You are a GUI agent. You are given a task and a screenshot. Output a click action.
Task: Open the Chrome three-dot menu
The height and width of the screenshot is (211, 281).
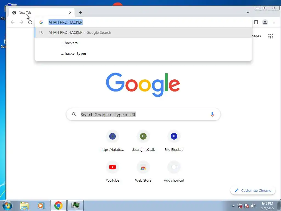[x=274, y=22]
